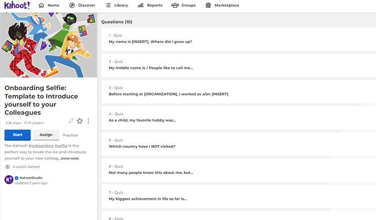The height and width of the screenshot is (220, 376).
Task: Click the KahootStudio avatar icon
Action: (9, 180)
